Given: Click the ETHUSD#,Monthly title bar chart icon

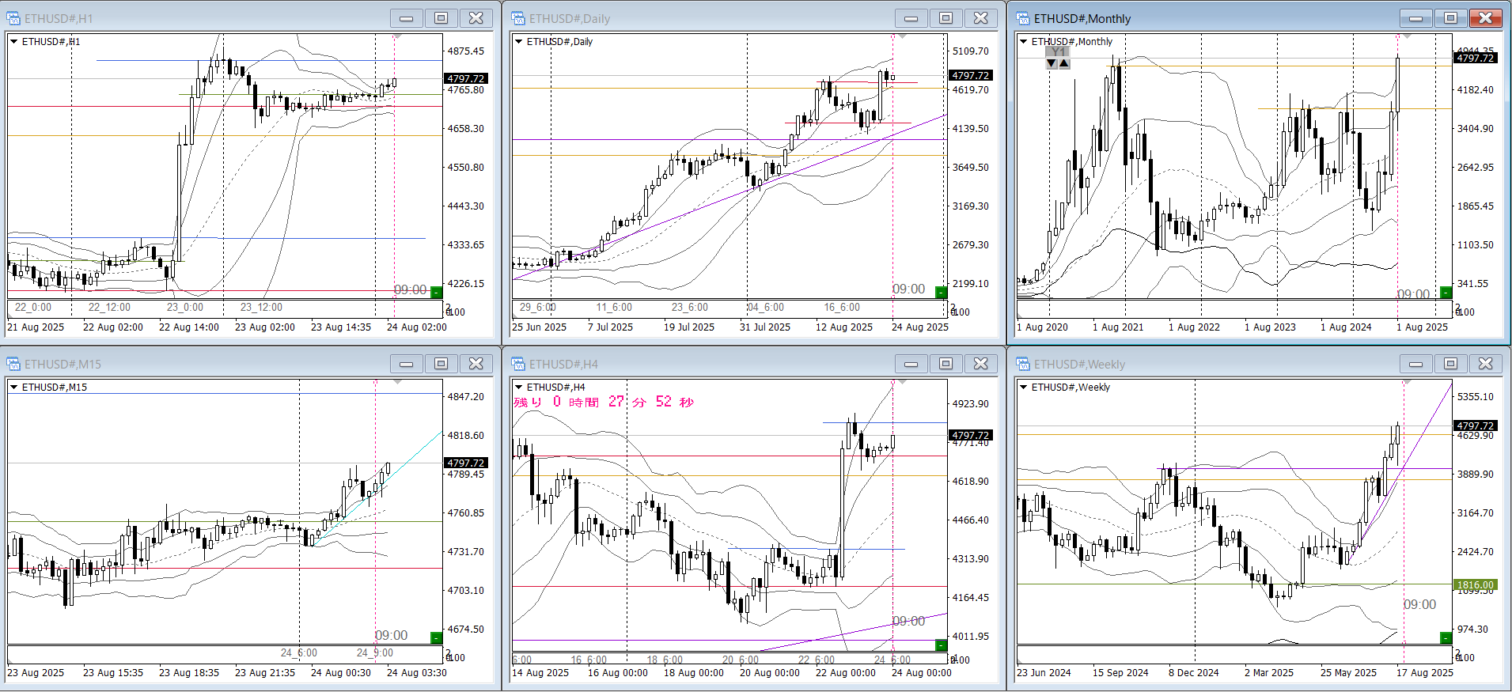Looking at the screenshot, I should pyautogui.click(x=1023, y=18).
